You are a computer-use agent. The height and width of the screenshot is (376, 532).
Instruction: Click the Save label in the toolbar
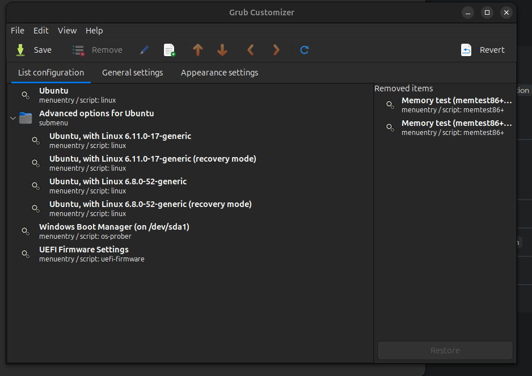pos(43,50)
